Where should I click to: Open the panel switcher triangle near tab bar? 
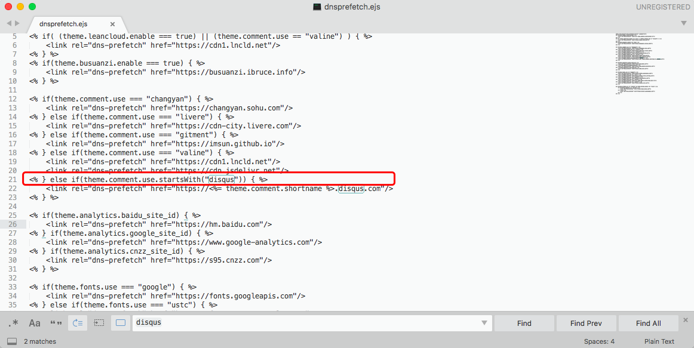[x=683, y=22]
